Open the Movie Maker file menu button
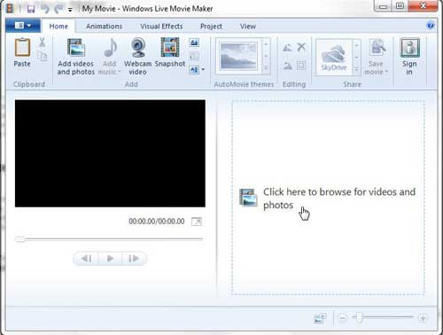Screen dimensions: 443x335 coord(23,26)
